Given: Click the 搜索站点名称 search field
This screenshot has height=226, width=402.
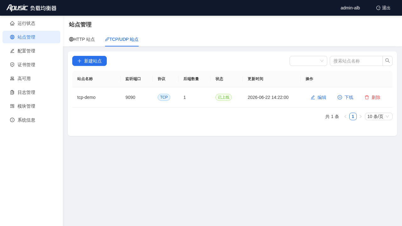Looking at the screenshot, I should coord(356,61).
